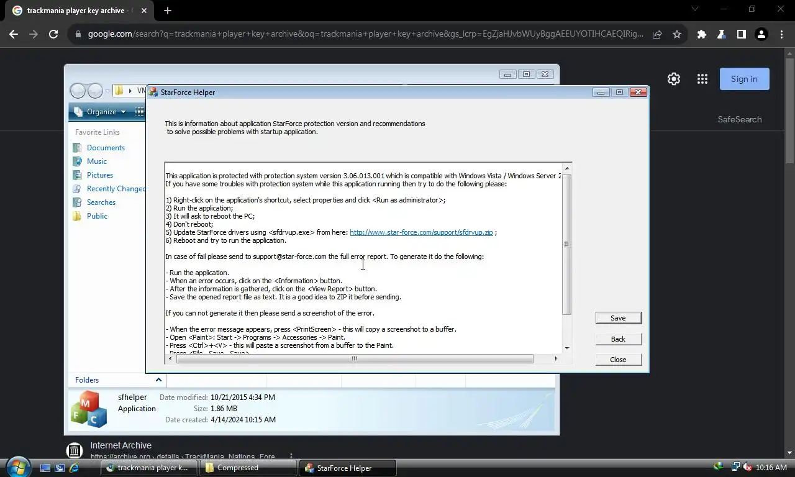This screenshot has width=795, height=477.
Task: Click the Chrome labs flask icon
Action: tap(722, 34)
